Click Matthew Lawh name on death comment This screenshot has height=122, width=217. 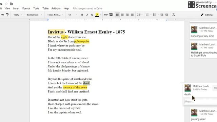[x=202, y=86]
